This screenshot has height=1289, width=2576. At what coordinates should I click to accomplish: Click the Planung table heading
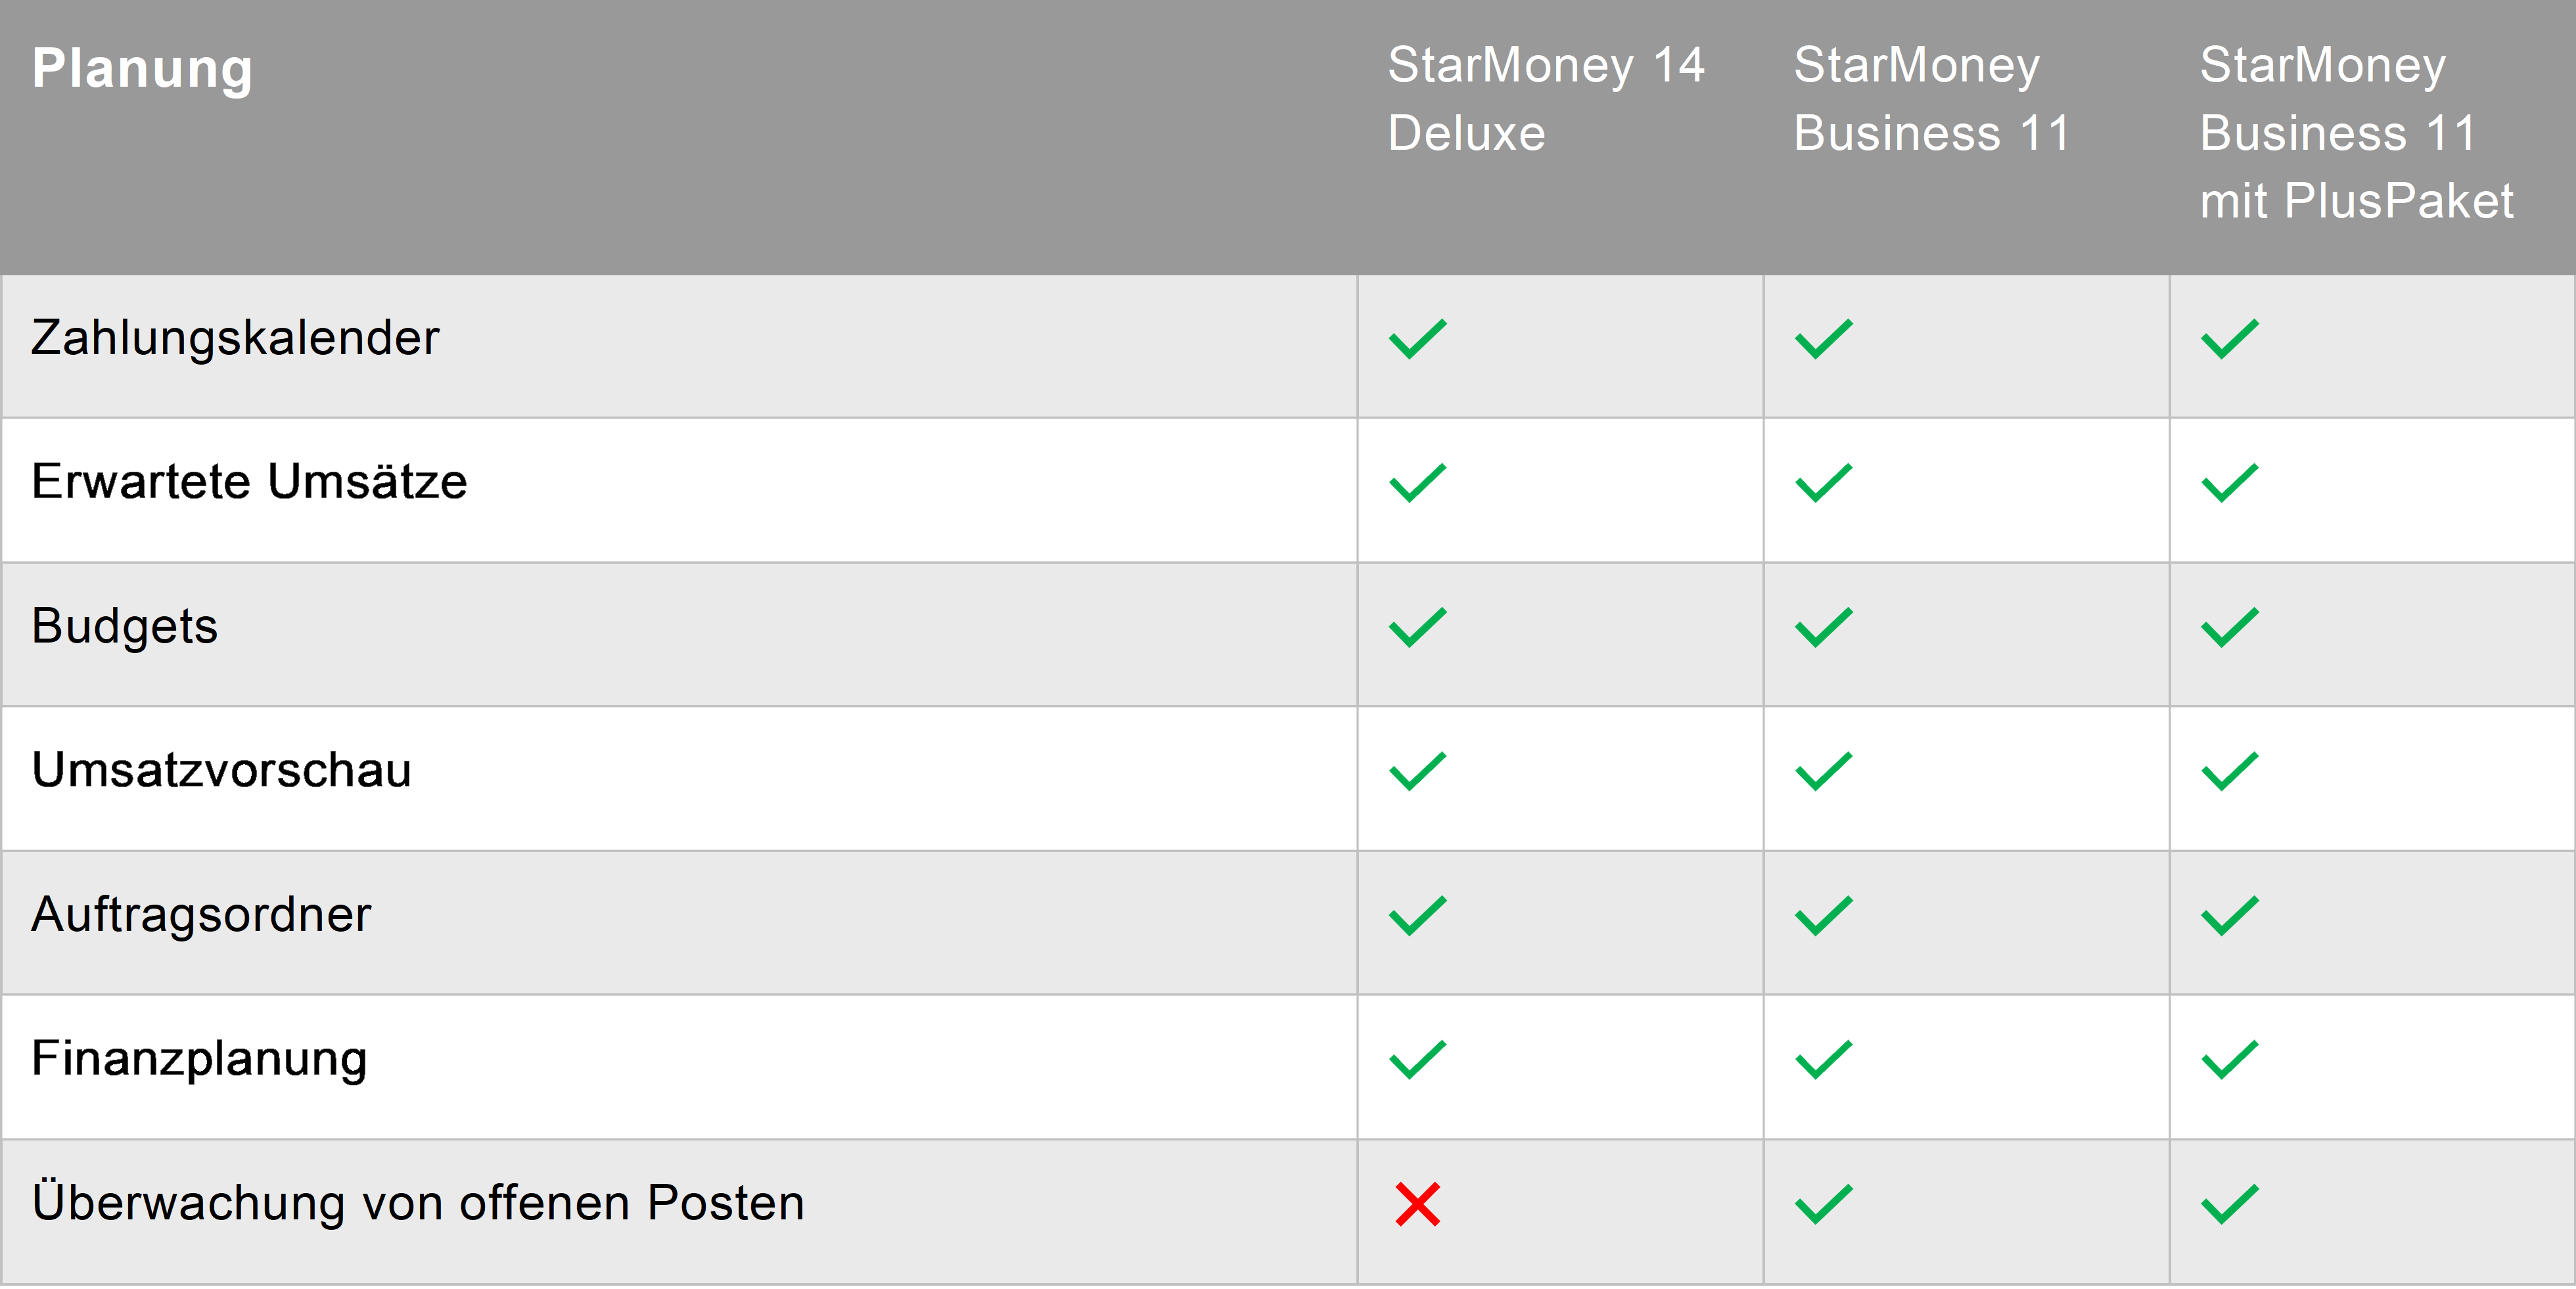[142, 69]
